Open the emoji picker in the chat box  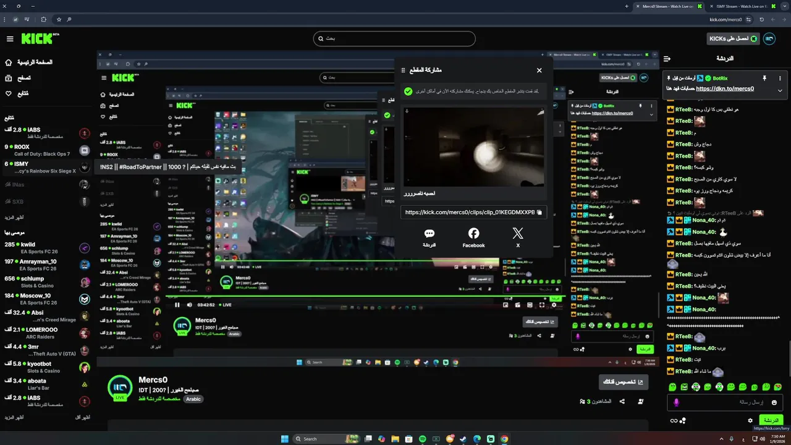tap(774, 402)
